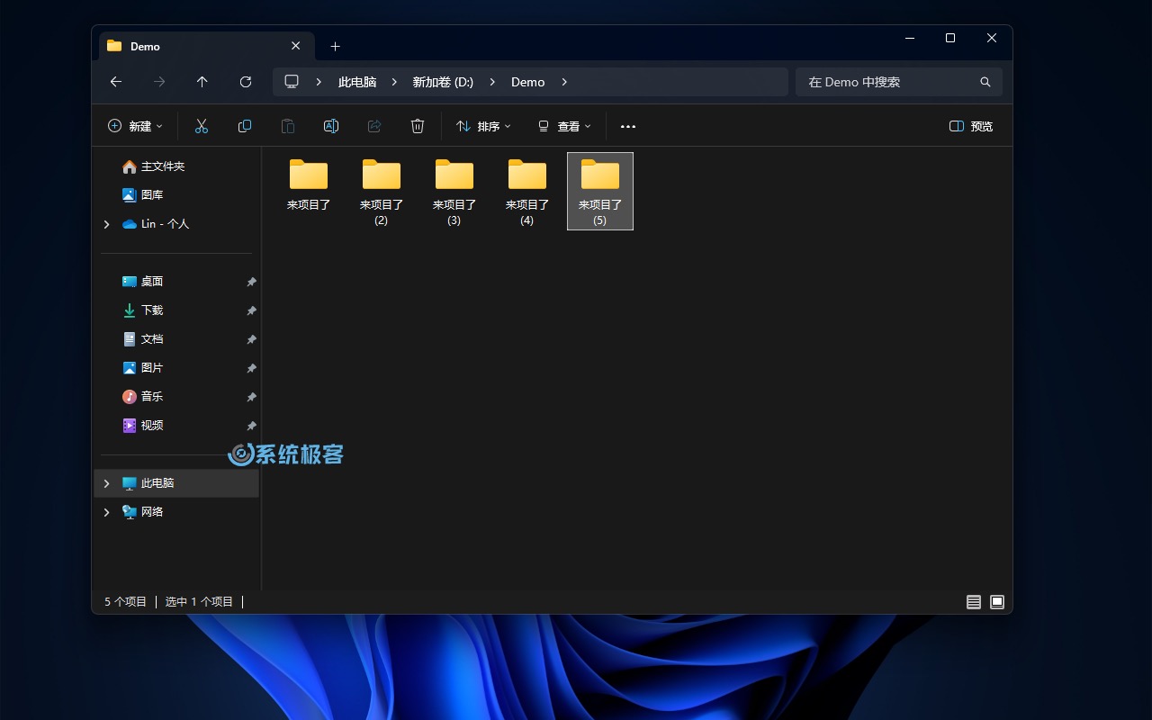Expand the 此电脑 tree node
This screenshot has height=720, width=1152.
click(x=106, y=483)
